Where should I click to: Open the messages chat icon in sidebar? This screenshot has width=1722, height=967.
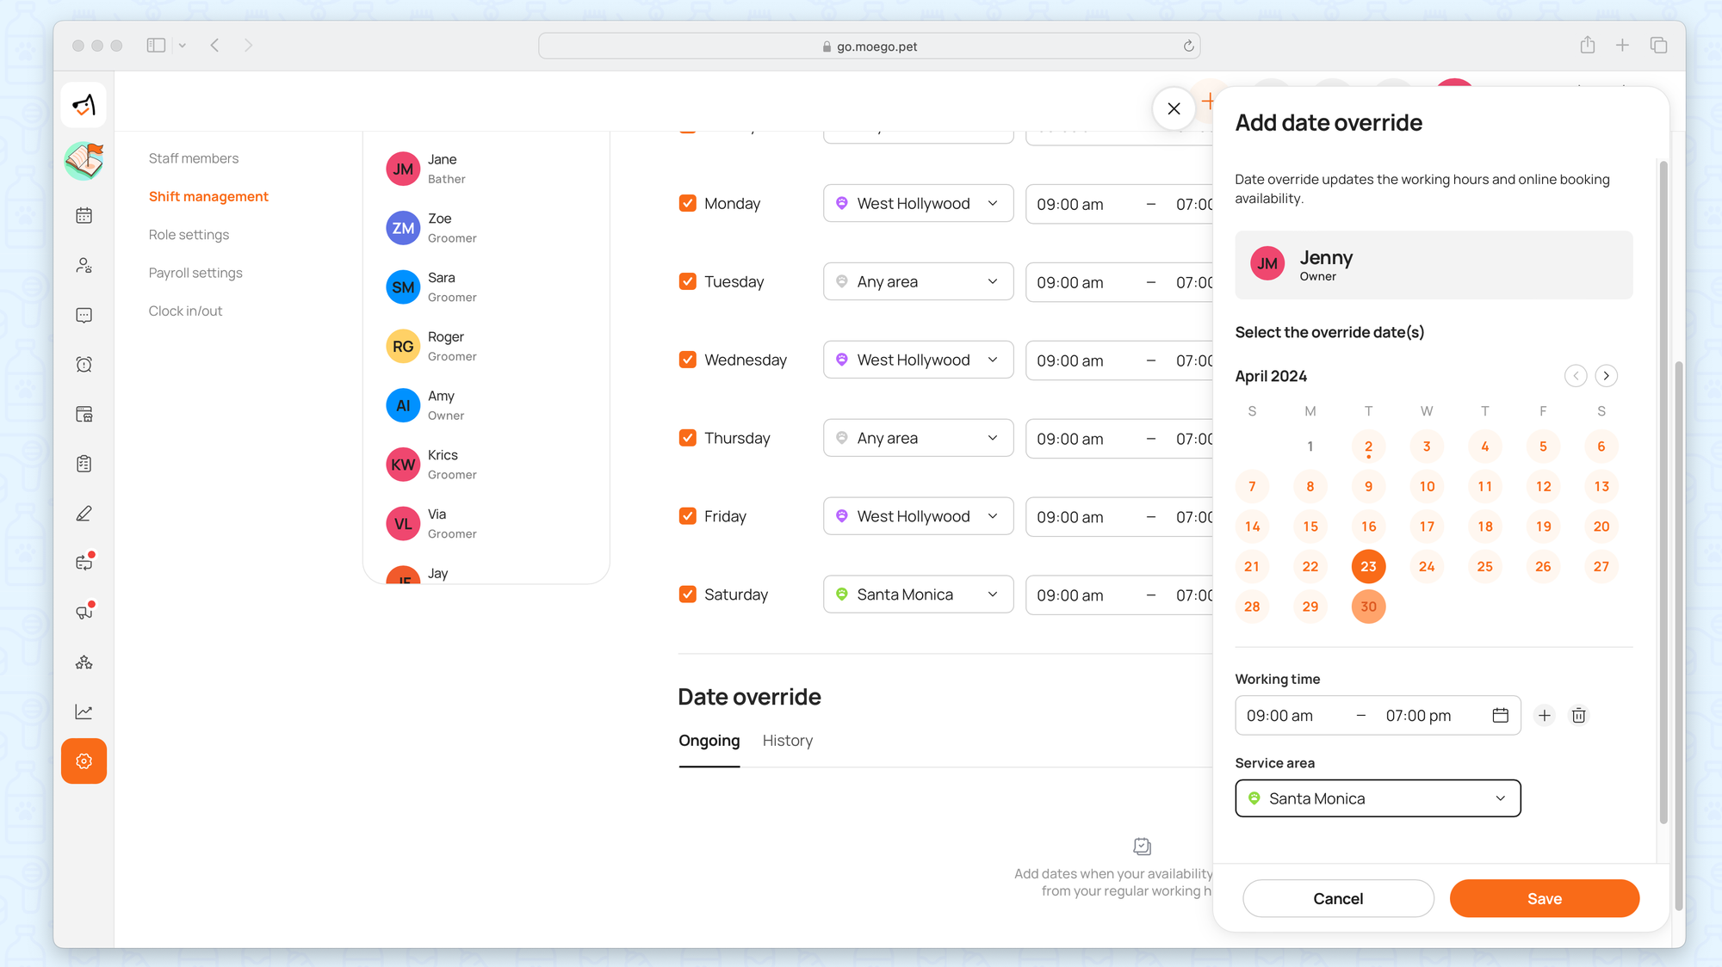click(84, 316)
